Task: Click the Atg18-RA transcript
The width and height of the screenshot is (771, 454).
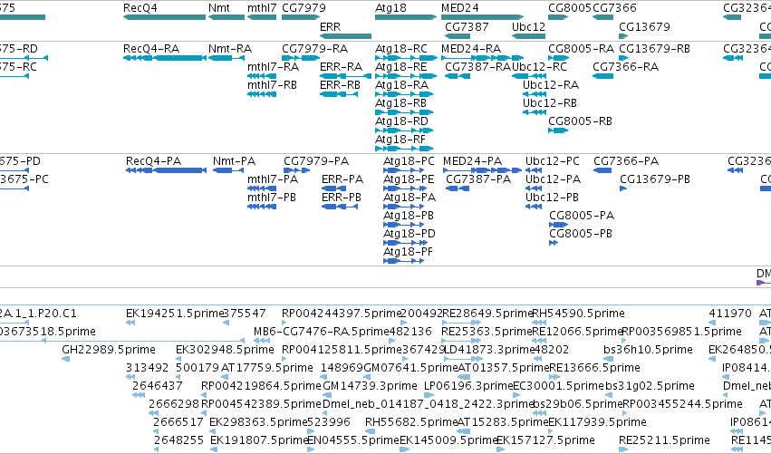Action: (x=404, y=94)
